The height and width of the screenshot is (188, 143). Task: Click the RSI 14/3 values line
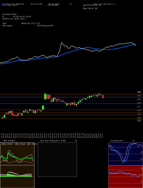16,17
